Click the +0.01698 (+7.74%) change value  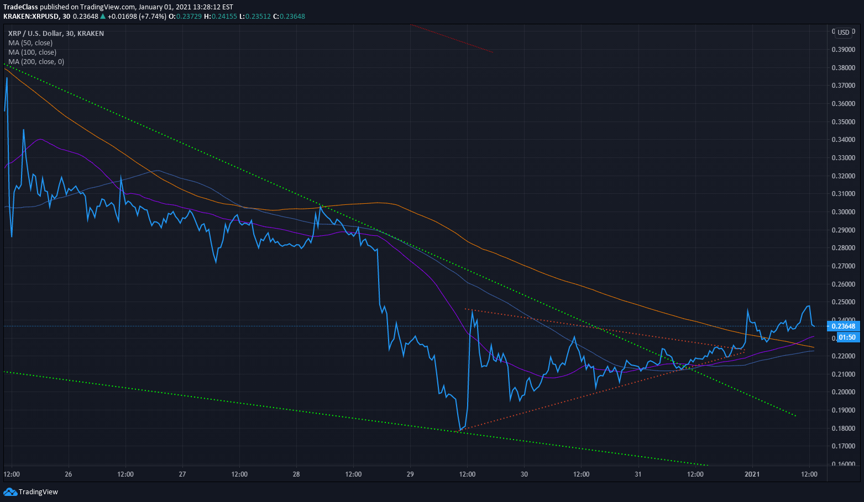point(137,17)
